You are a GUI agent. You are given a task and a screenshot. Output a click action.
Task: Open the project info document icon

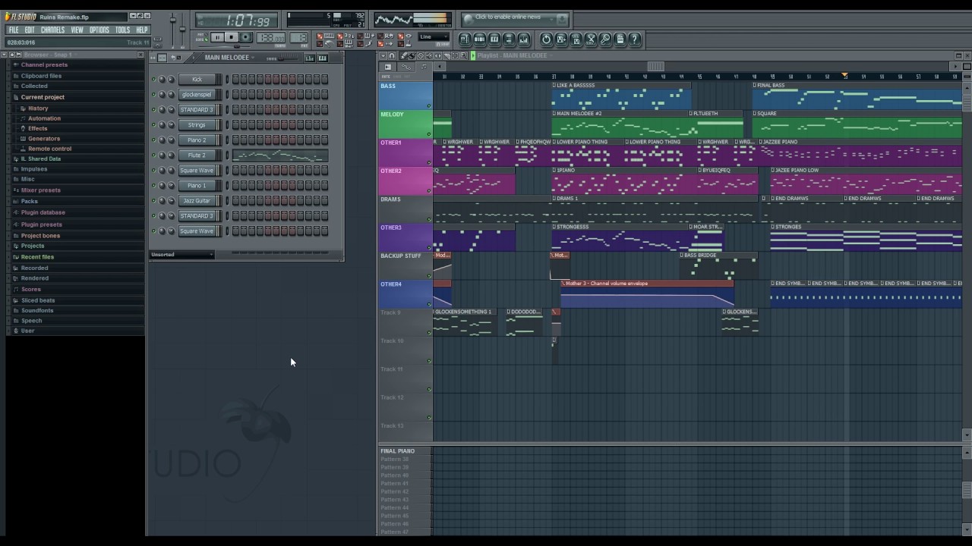click(x=620, y=39)
